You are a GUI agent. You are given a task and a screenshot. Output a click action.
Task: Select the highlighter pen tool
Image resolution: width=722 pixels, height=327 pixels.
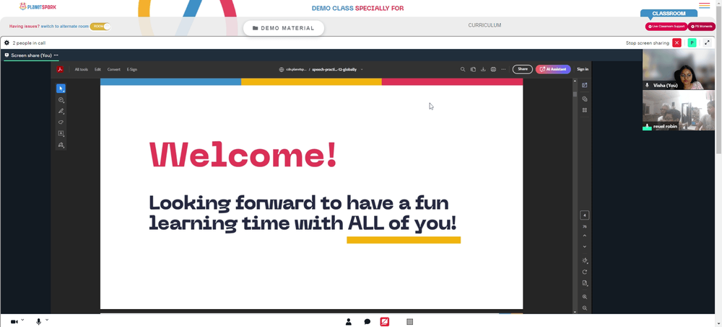click(x=61, y=111)
